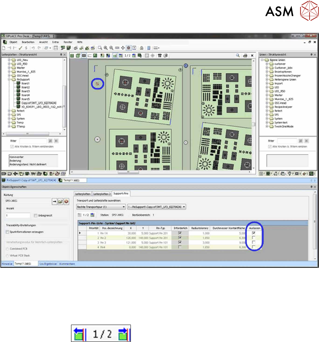Toggle Erforderlich checkbox for Pin 1X
The width and height of the screenshot is (319, 342).
point(180,233)
